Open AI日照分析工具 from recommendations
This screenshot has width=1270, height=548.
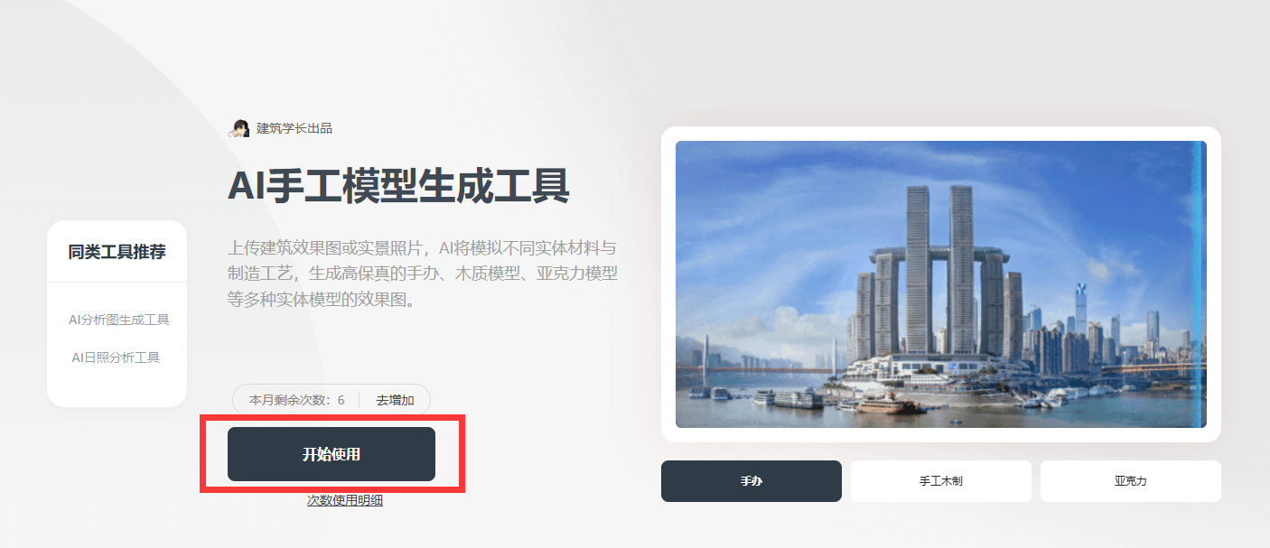(116, 358)
